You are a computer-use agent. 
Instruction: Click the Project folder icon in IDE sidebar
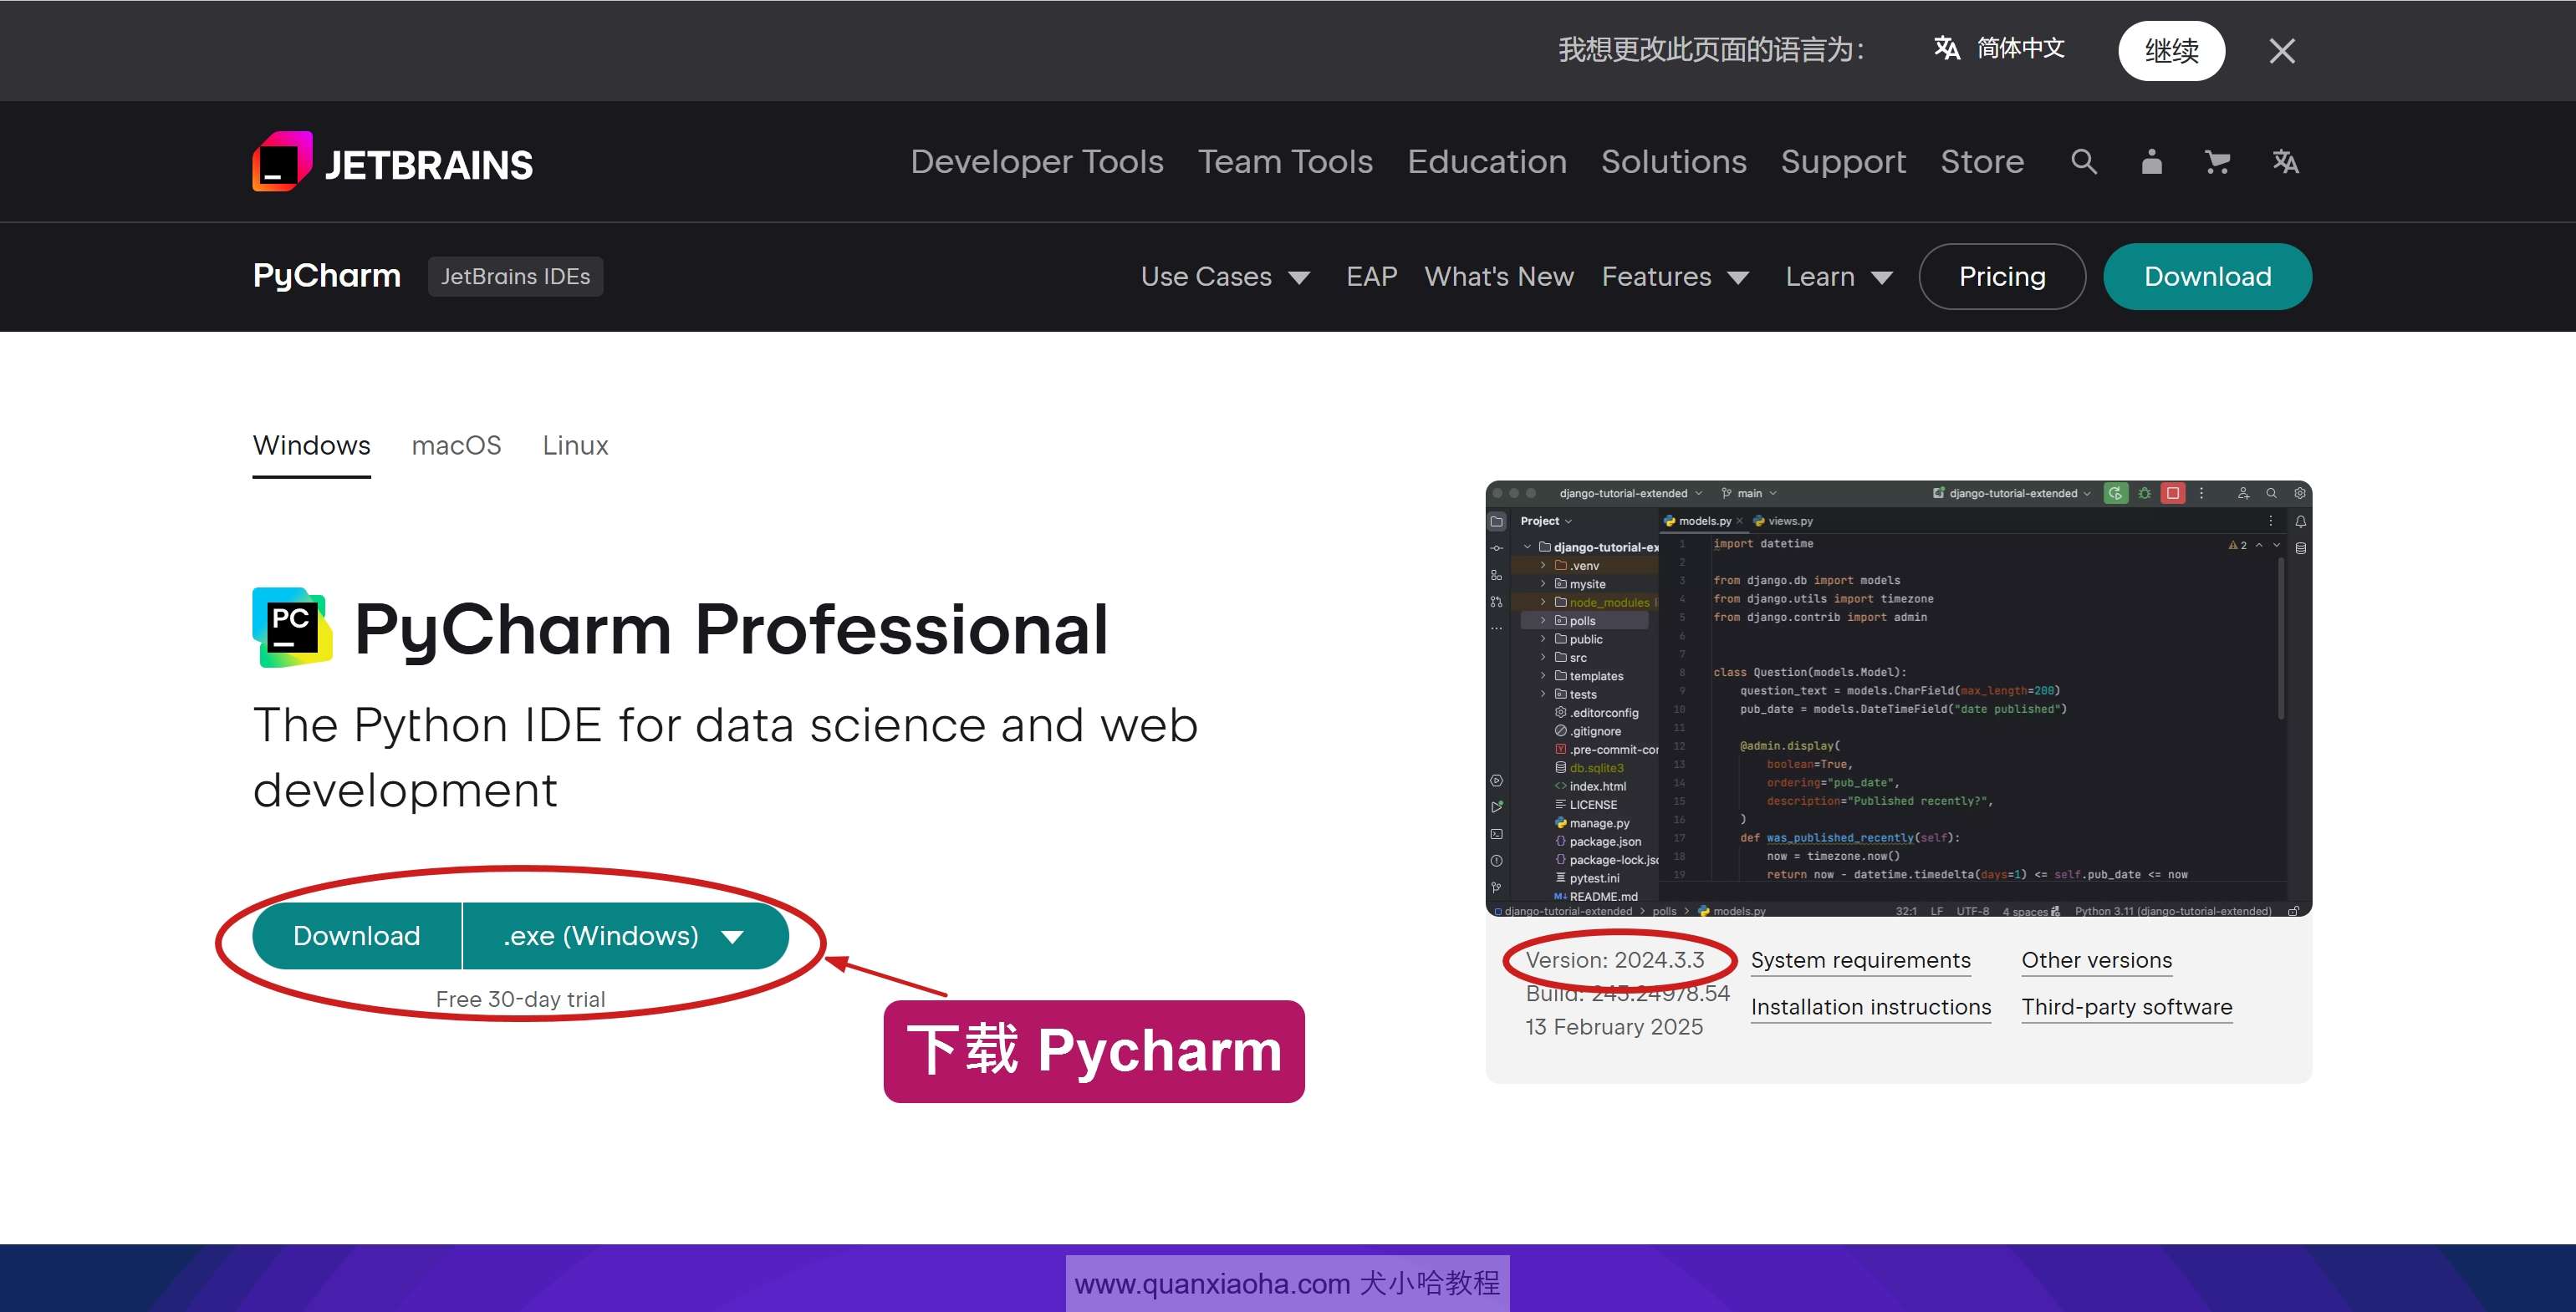[x=1497, y=521]
